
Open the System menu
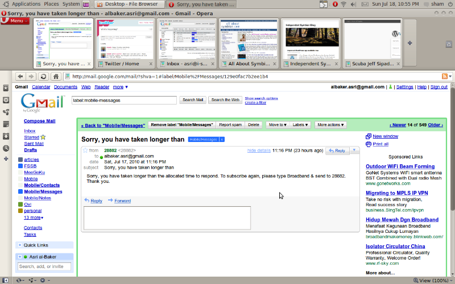(x=71, y=4)
